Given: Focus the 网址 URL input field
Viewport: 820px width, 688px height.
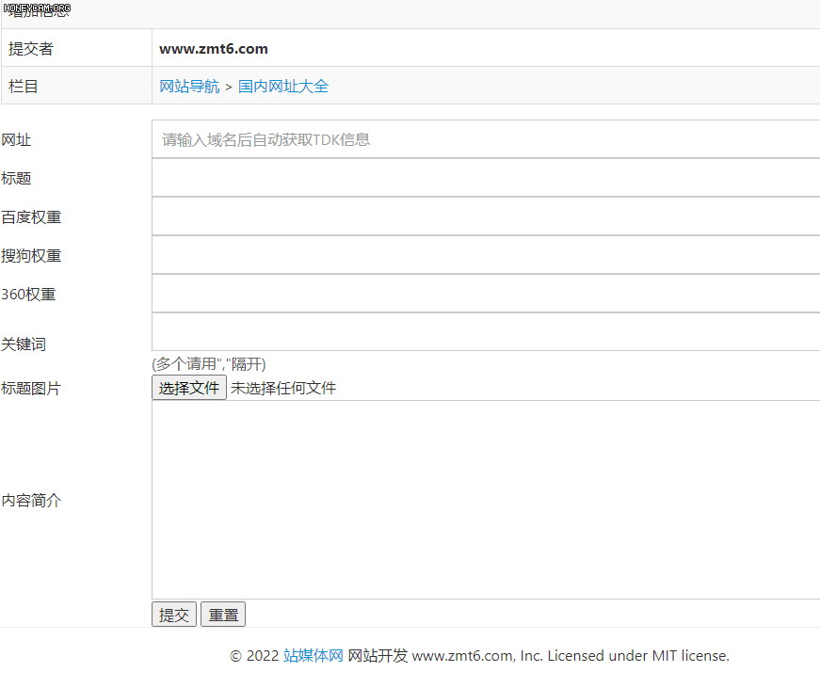Looking at the screenshot, I should [486, 139].
